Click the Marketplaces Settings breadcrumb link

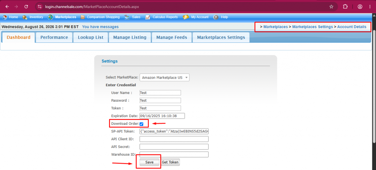click(312, 26)
